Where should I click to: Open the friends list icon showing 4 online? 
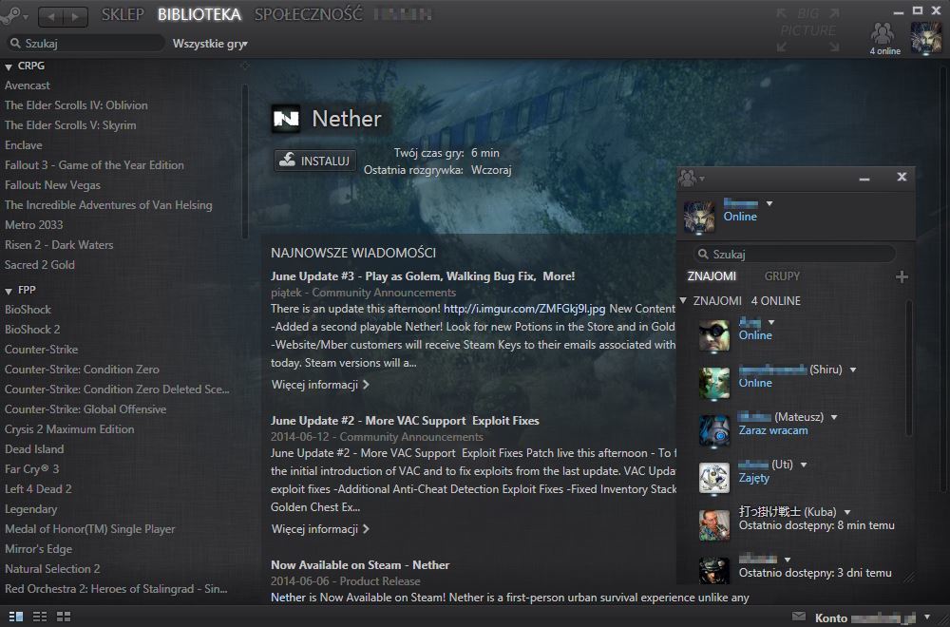(883, 38)
